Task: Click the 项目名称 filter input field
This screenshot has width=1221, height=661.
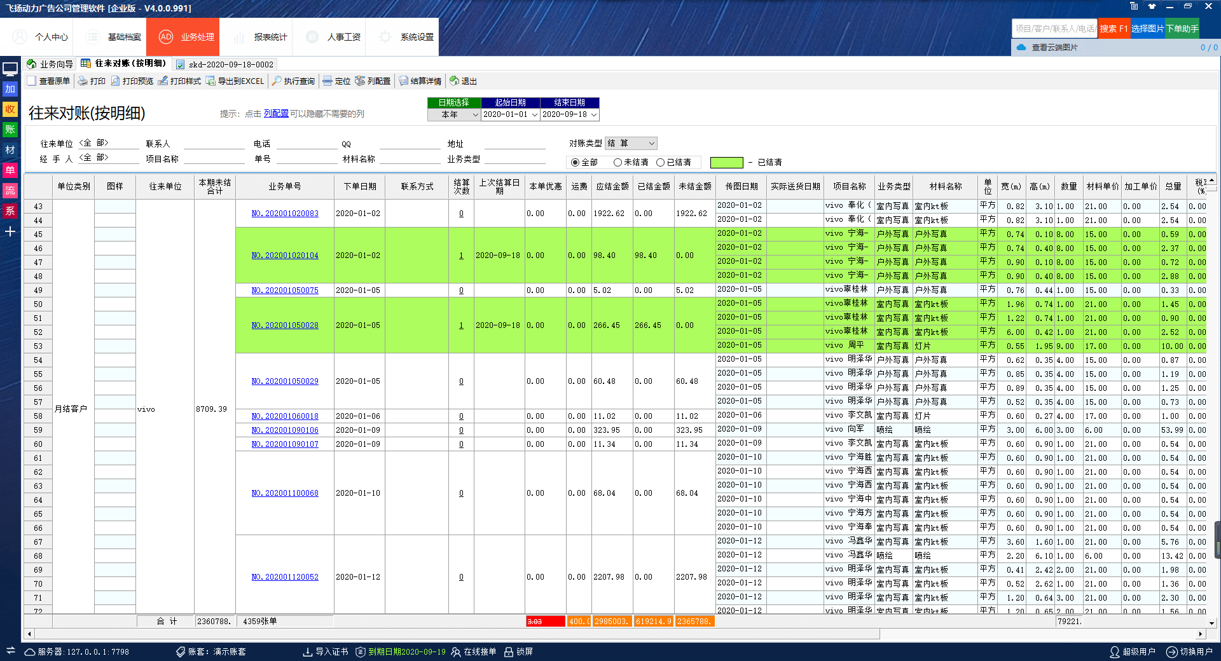Action: (x=214, y=159)
